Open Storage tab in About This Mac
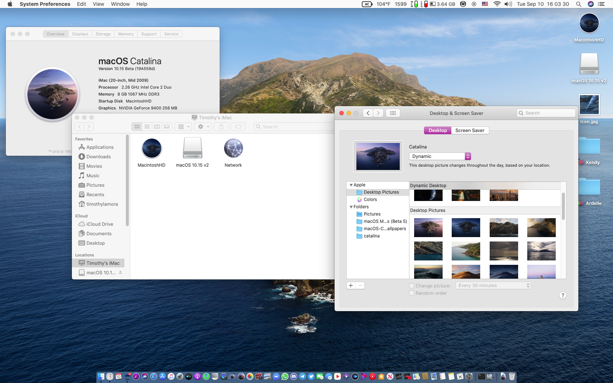The height and width of the screenshot is (383, 613). (103, 34)
